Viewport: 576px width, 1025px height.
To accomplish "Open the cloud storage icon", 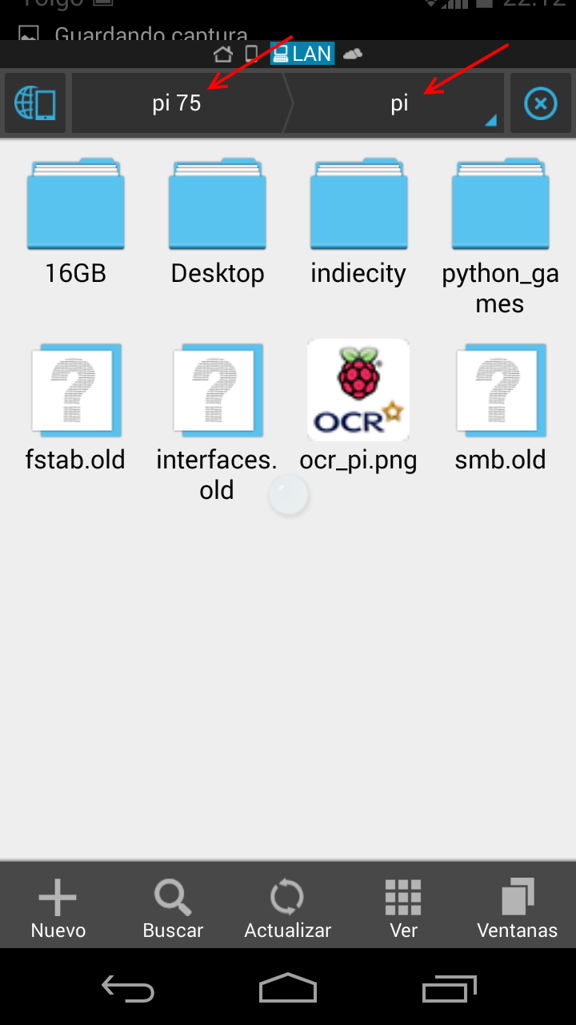I will (x=353, y=54).
